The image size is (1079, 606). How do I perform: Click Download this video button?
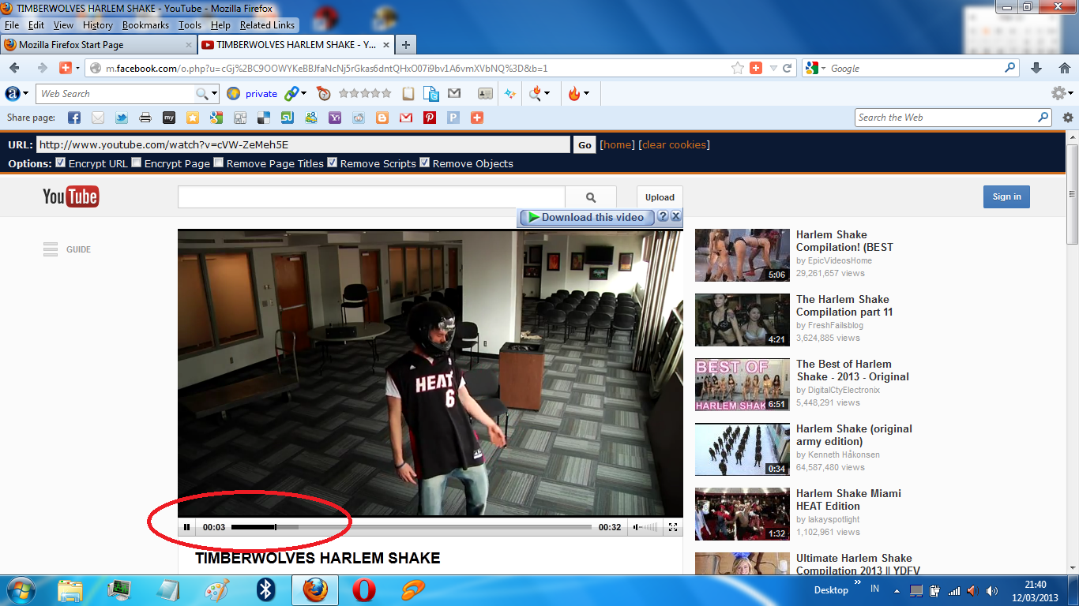pos(586,217)
